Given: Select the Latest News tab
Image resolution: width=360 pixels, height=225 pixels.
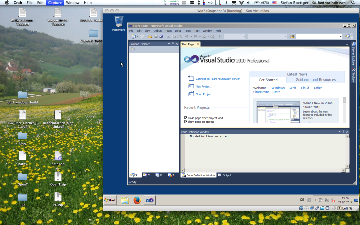Looking at the screenshot, I should click(x=297, y=74).
